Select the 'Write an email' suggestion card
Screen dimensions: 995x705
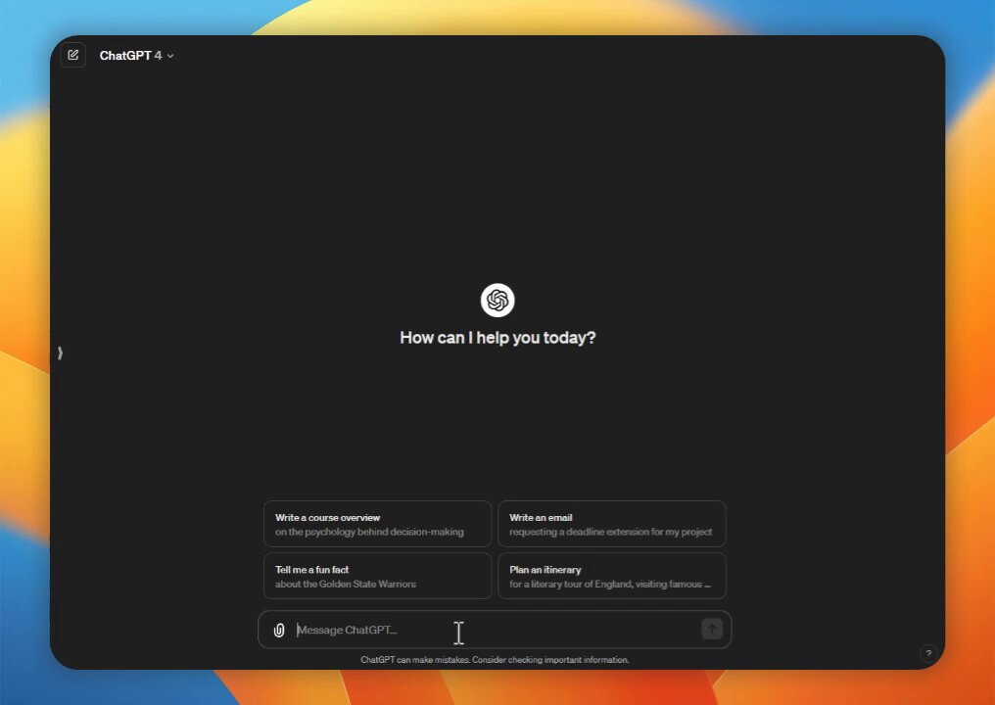coord(612,524)
